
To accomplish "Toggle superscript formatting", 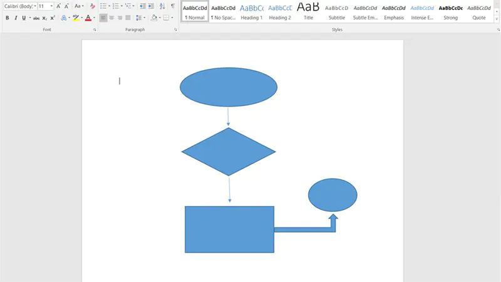I will point(53,18).
